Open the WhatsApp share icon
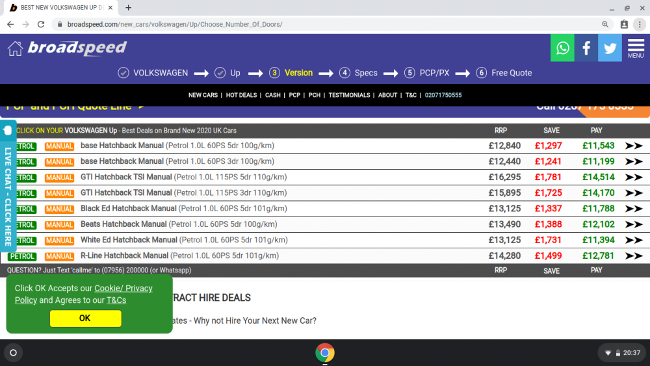 tap(562, 48)
